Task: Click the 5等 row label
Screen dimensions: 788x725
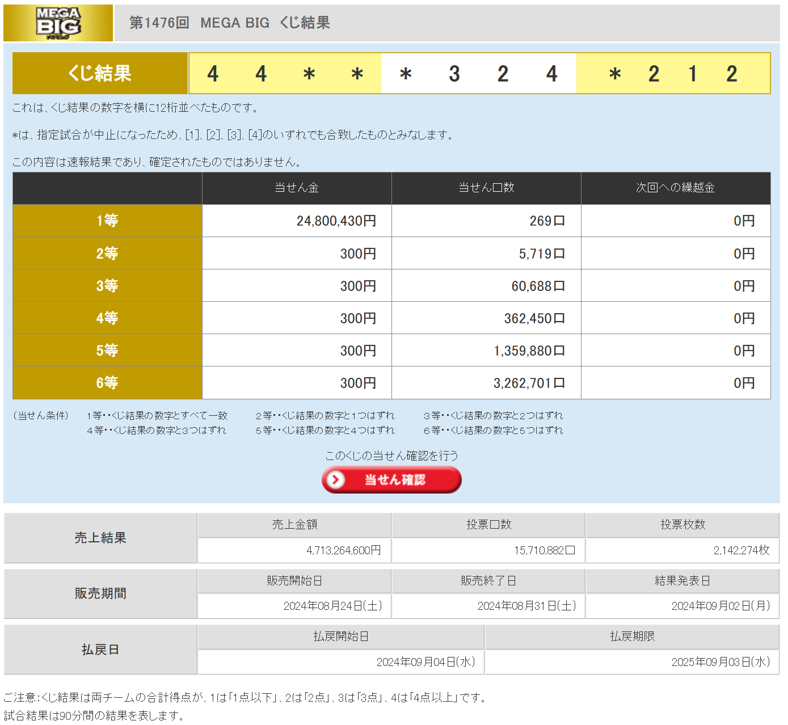Action: coord(107,351)
